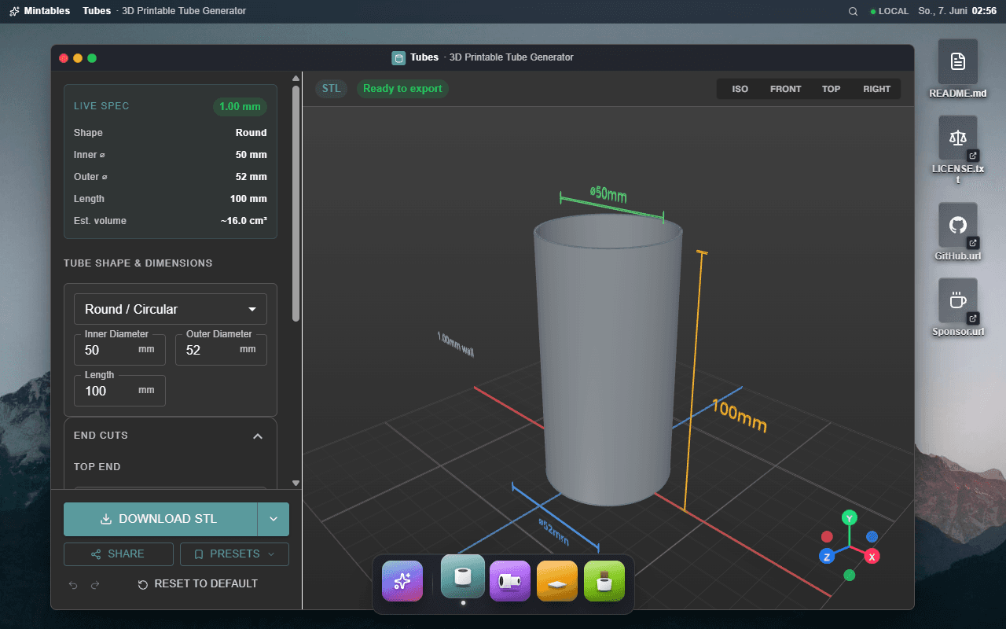Viewport: 1006px width, 629px height.
Task: Click the SHARE button
Action: [119, 554]
